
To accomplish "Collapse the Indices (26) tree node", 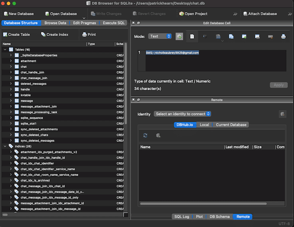I will (5, 146).
